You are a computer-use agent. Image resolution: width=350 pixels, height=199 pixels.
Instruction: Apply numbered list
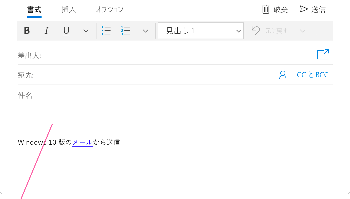click(x=126, y=31)
